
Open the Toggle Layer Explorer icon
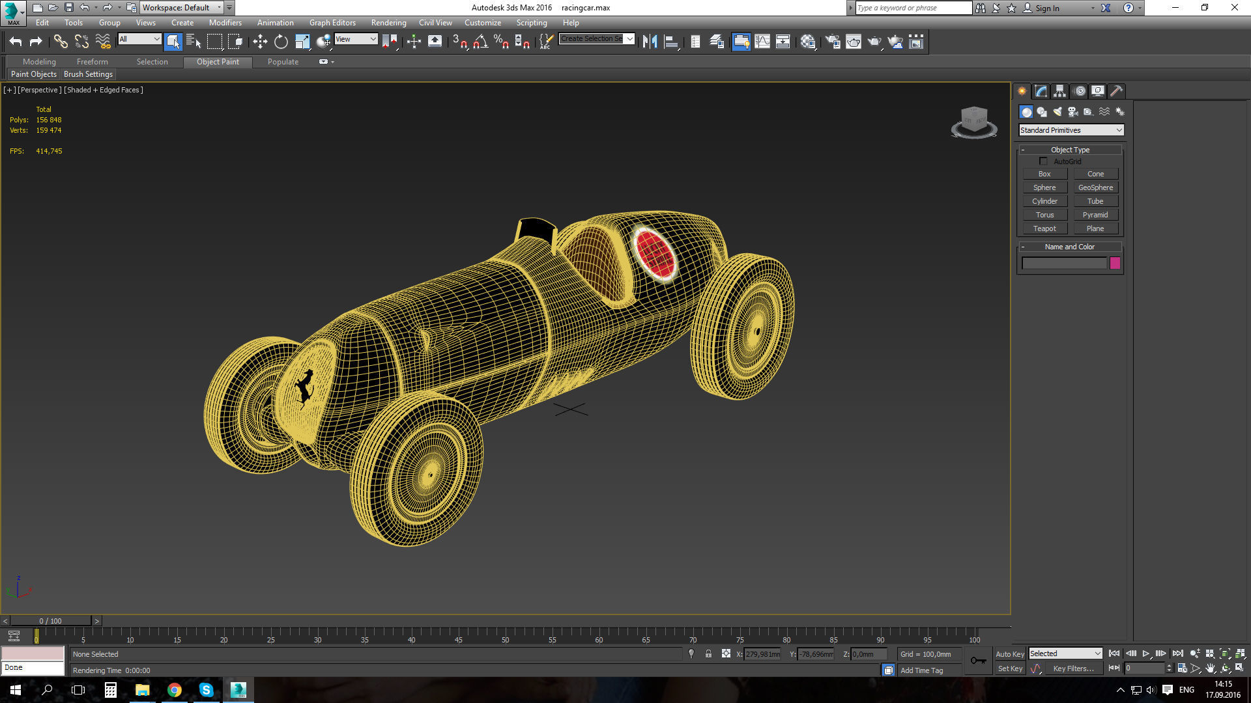[717, 42]
